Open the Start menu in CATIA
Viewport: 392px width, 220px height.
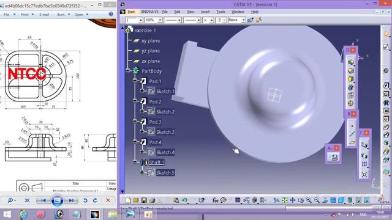click(131, 12)
